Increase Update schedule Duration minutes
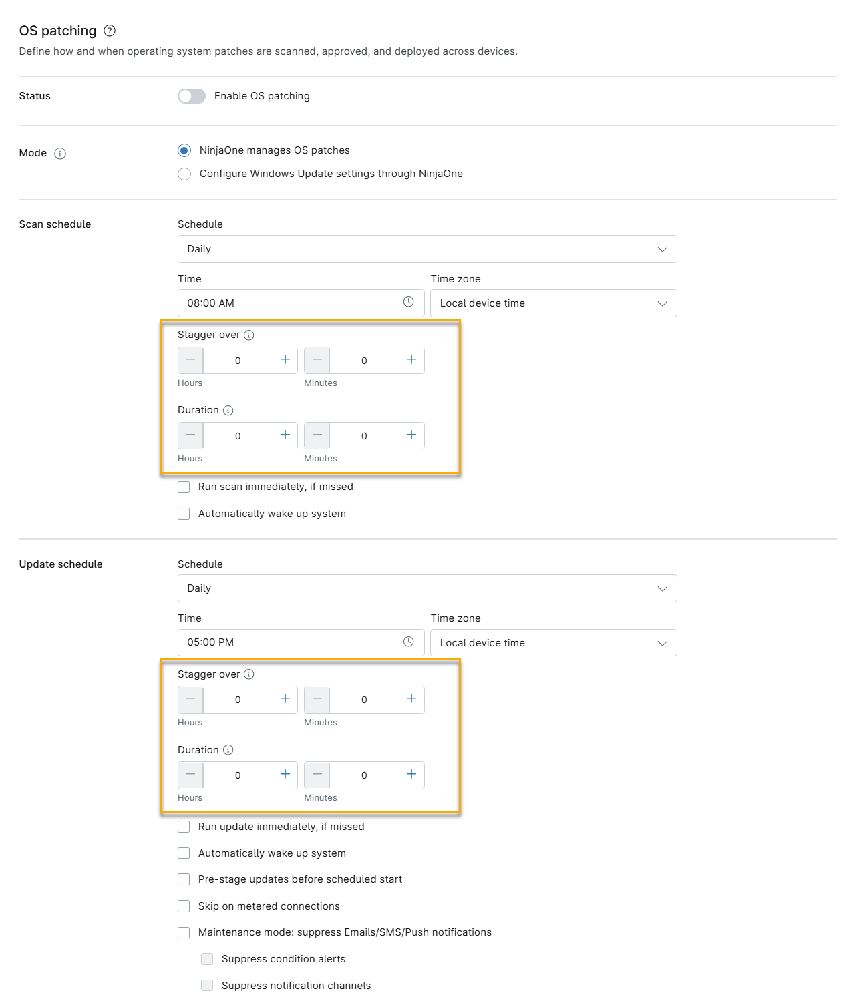The image size is (845, 1005). tap(411, 775)
